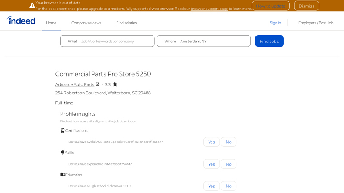Click the address 254 Robertson Boulevard, Walterboro
Screen dimensions: 344x193
[103, 93]
